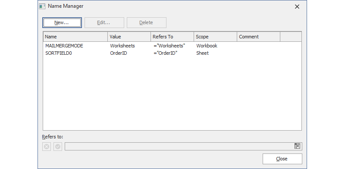The image size is (345, 169).
Task: Click the confirm checkmark icon beside Refers to
Action: [x=58, y=147]
